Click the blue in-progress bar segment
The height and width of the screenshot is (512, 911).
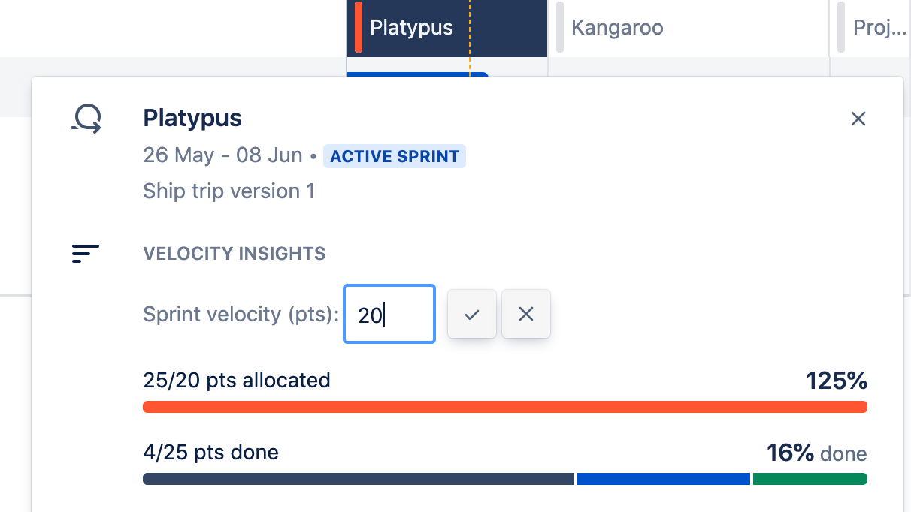coord(663,479)
